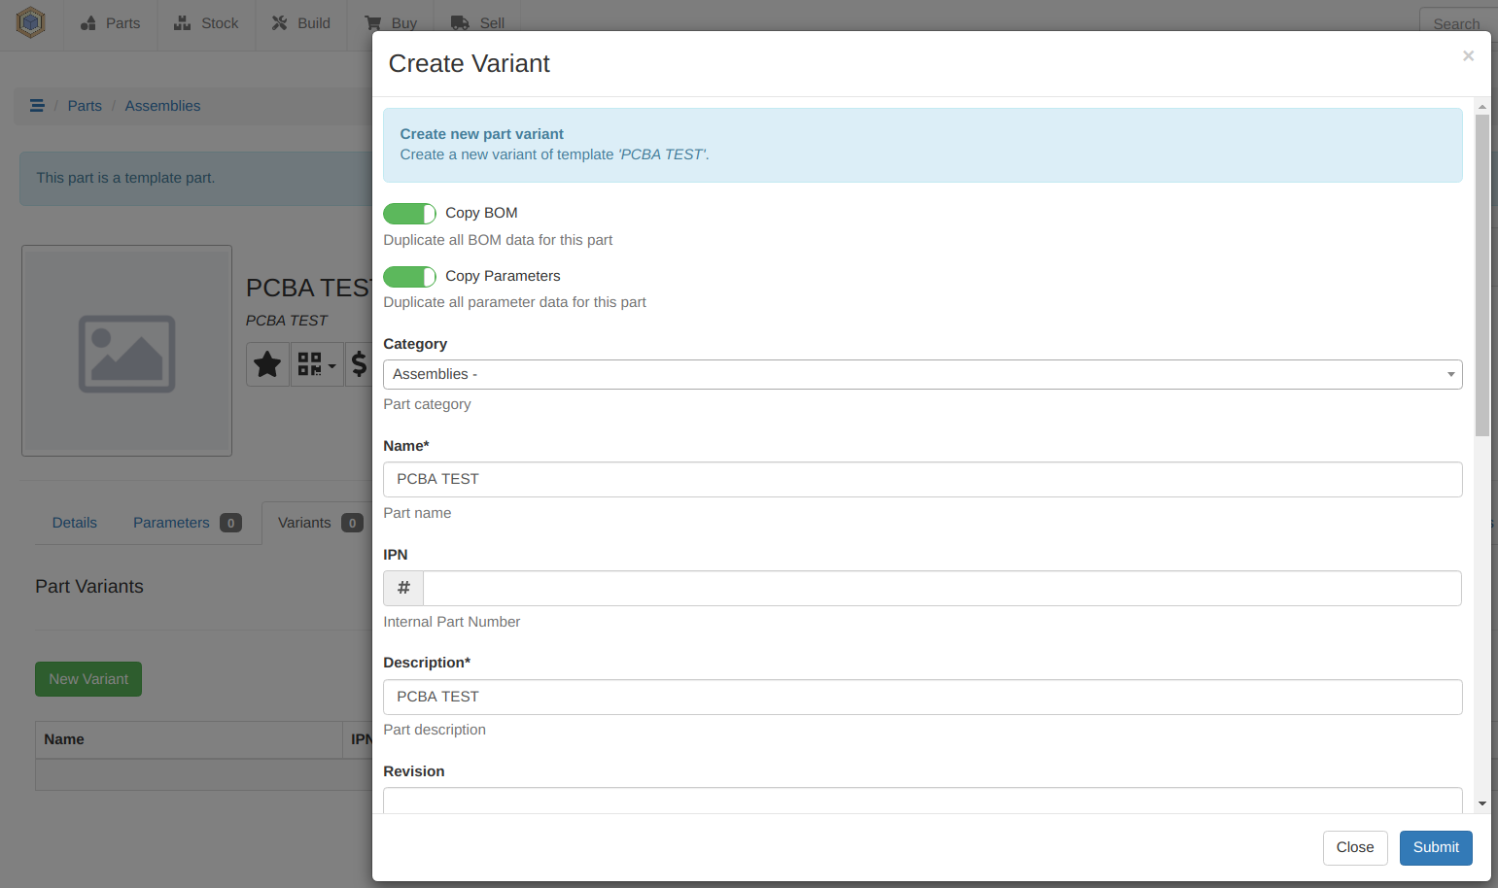Toggle the Copy Parameters switch
This screenshot has height=888, width=1498.
[x=409, y=277]
